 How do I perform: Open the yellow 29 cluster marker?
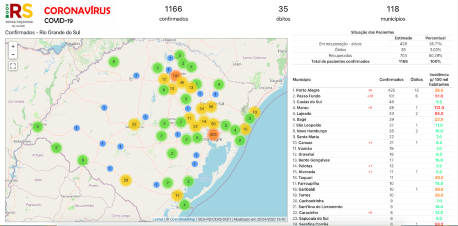(126, 180)
